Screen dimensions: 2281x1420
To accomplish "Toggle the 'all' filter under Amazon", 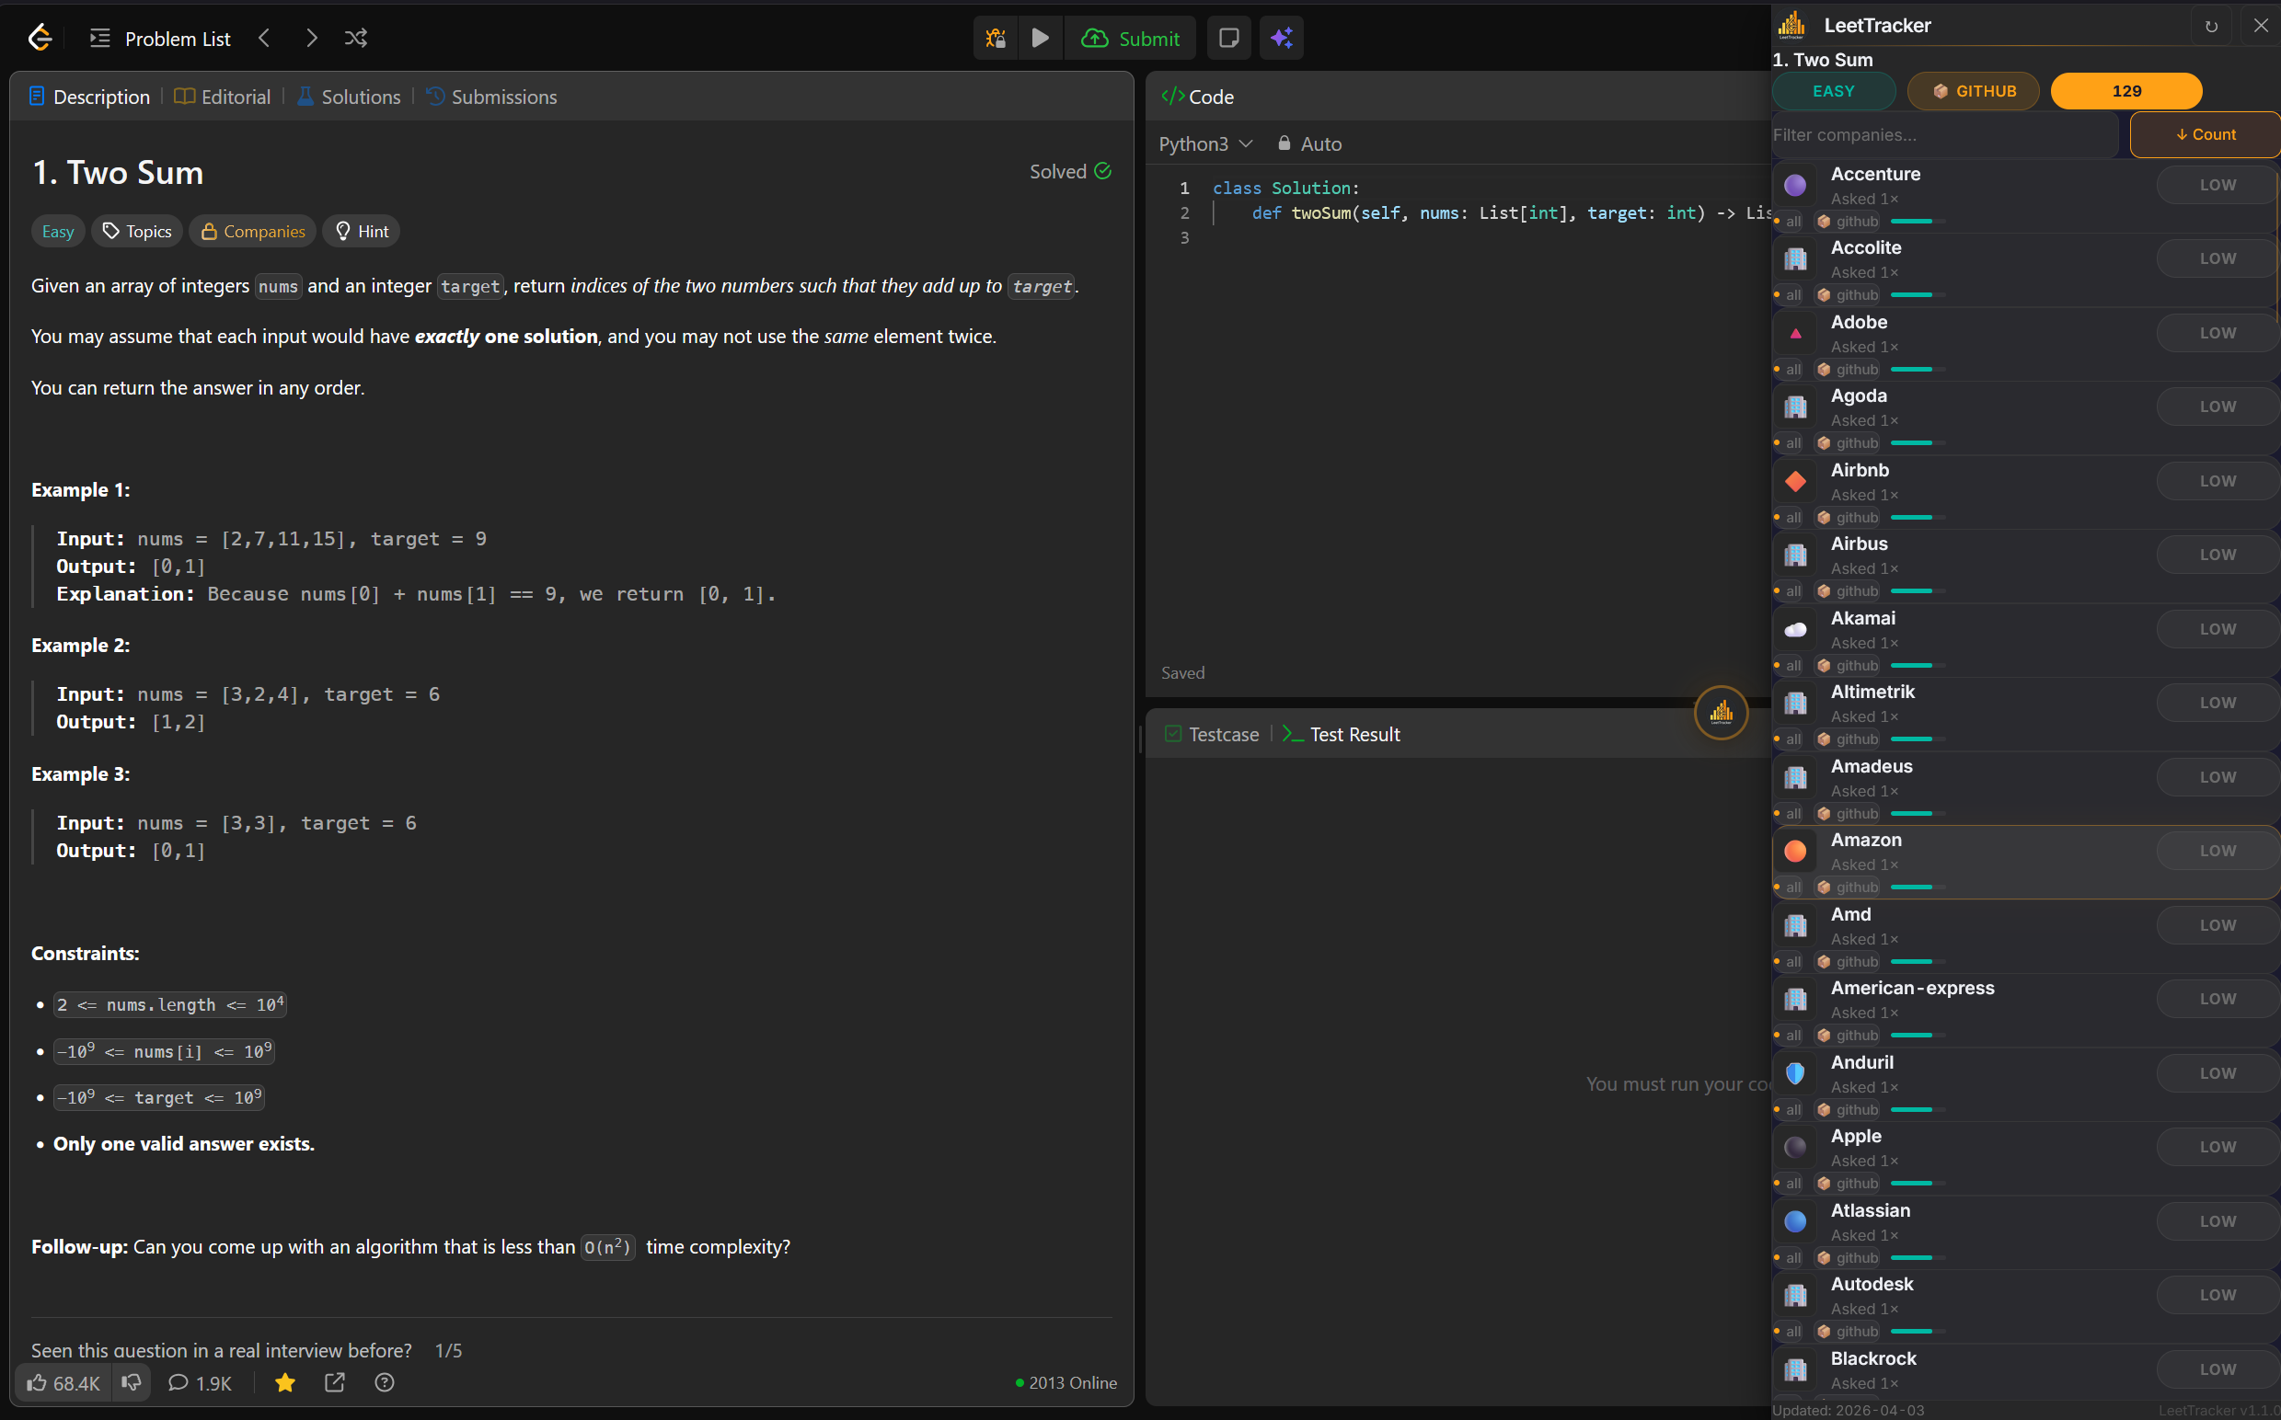I will click(x=1791, y=887).
